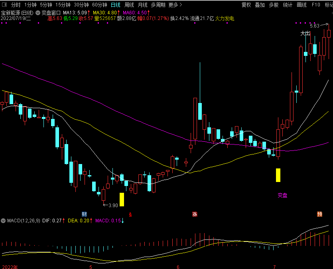Click the MA60: 4.50 value
The image size is (333, 269).
tap(135, 13)
